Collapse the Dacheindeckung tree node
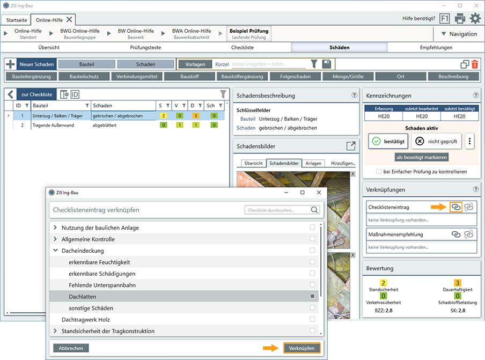Image resolution: width=485 pixels, height=360 pixels. [55, 251]
